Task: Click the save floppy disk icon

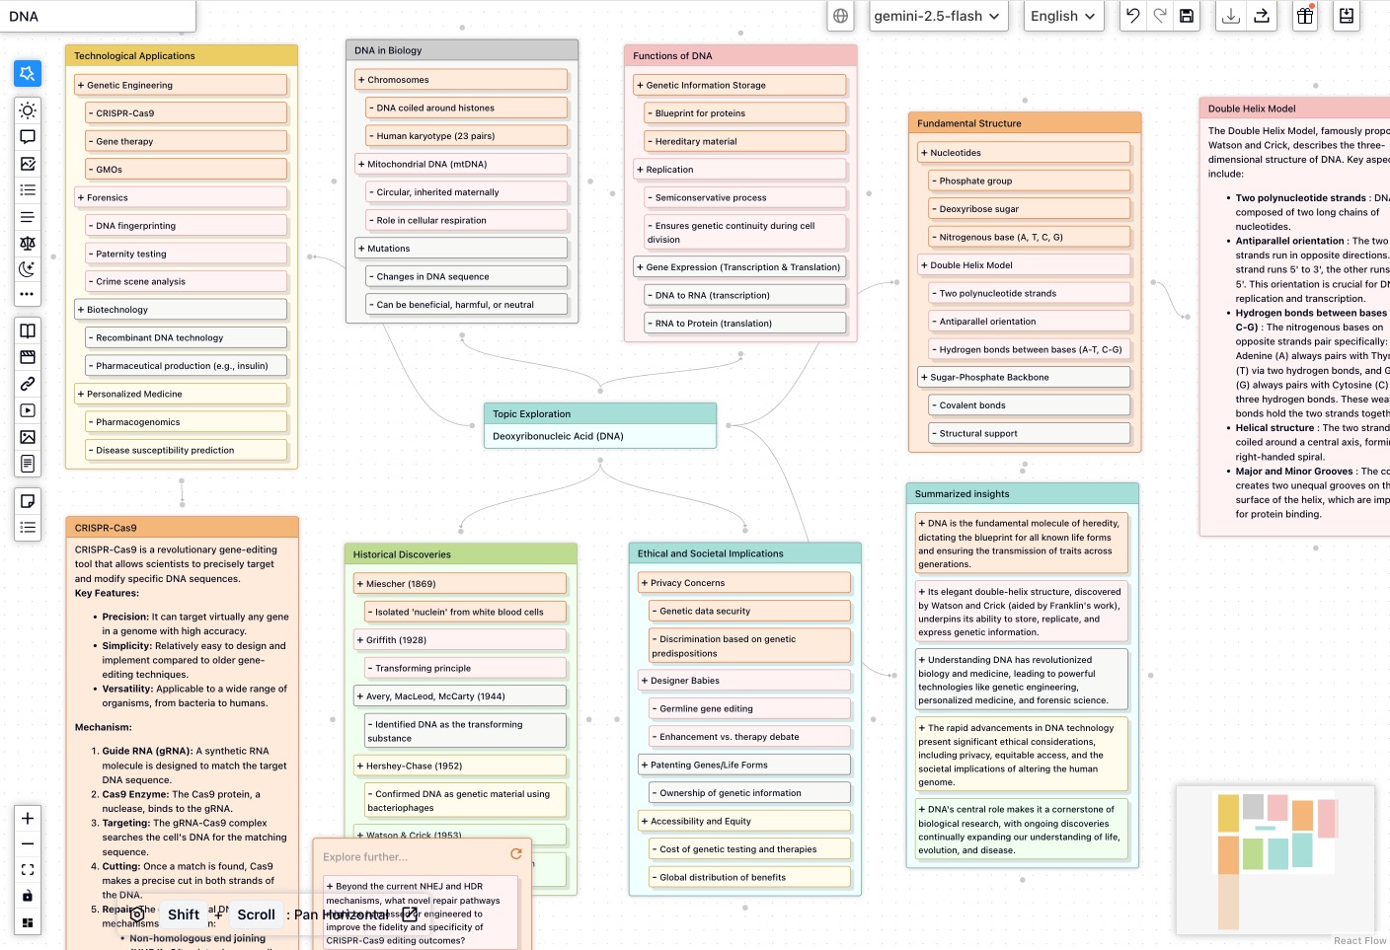Action: (x=1187, y=16)
